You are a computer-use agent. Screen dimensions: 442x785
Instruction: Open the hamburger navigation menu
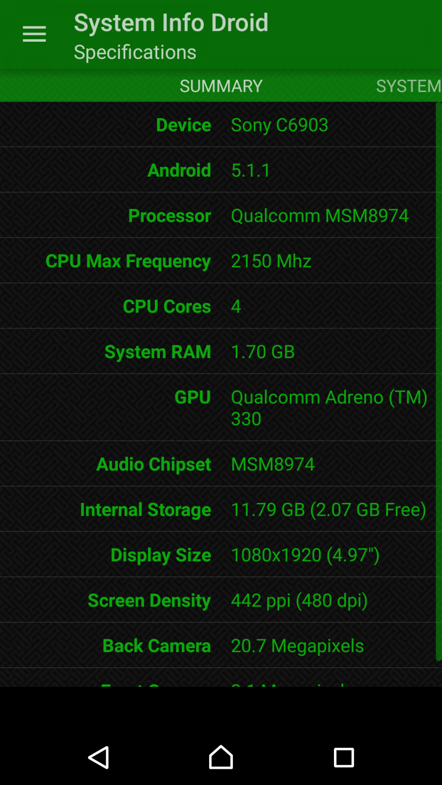(x=34, y=34)
